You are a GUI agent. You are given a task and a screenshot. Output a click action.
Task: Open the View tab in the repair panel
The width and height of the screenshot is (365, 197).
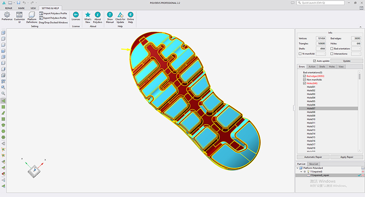pyautogui.click(x=341, y=66)
